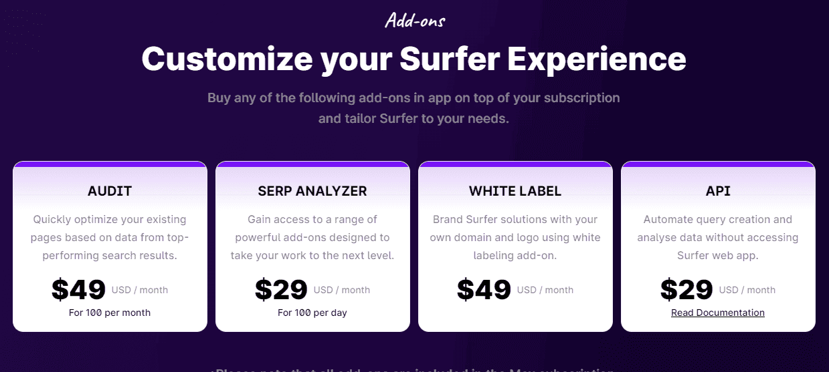Click the "Add-ons" script label
Image resolution: width=829 pixels, height=372 pixels.
[x=415, y=20]
